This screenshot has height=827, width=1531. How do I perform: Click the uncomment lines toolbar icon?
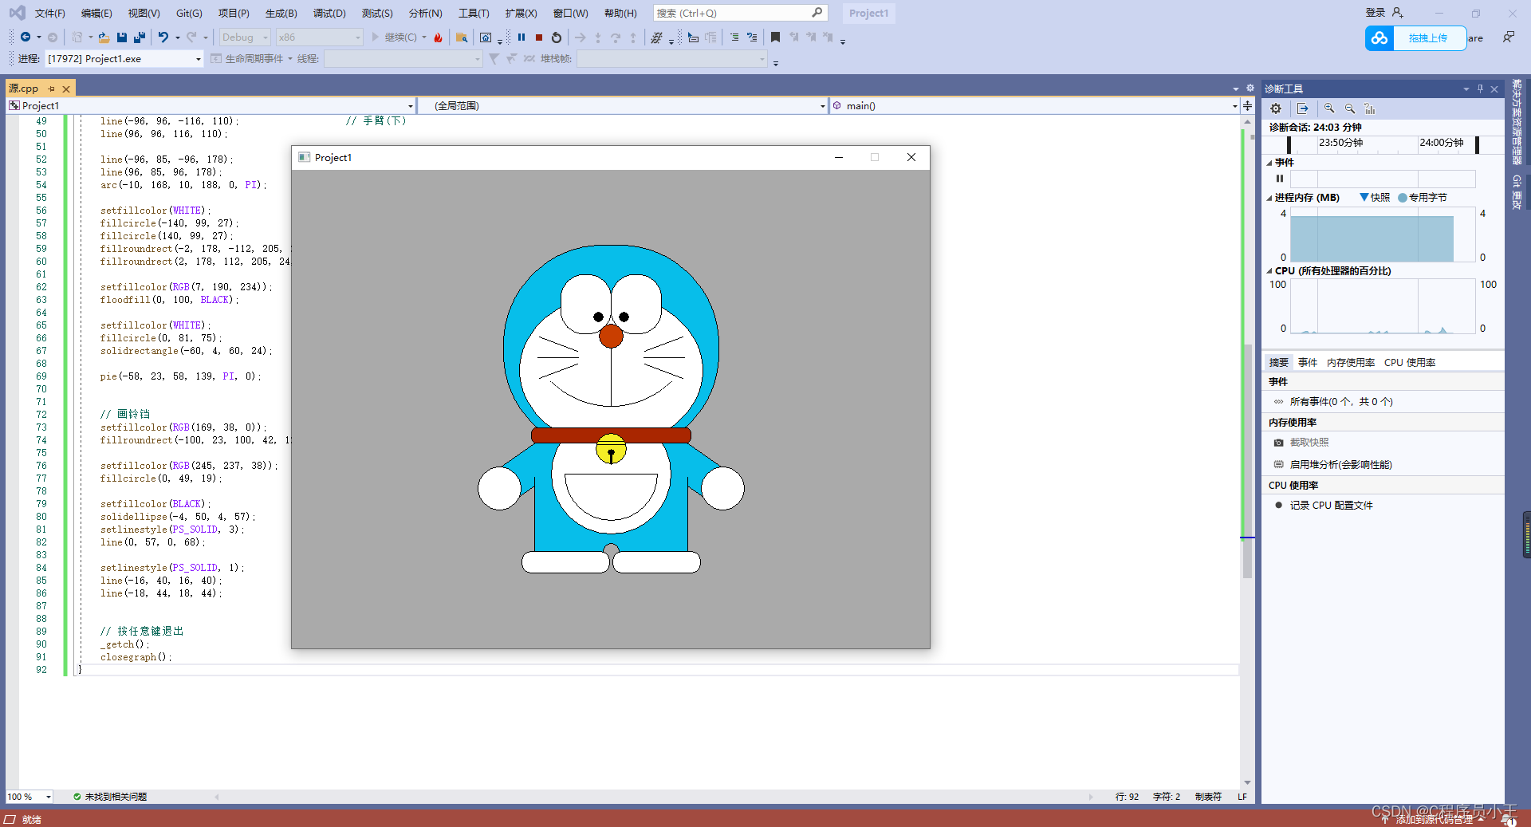coord(752,37)
